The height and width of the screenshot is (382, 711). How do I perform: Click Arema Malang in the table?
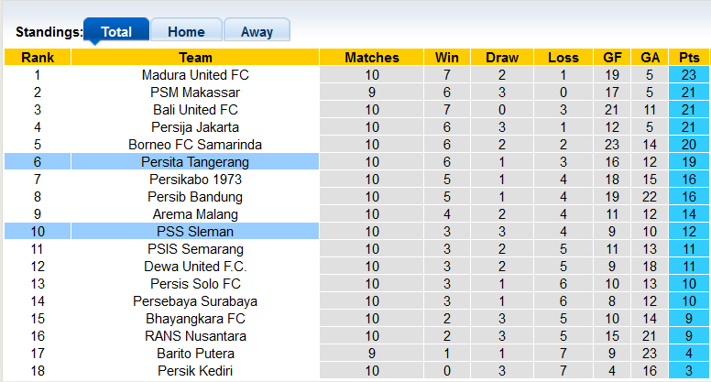pos(195,214)
